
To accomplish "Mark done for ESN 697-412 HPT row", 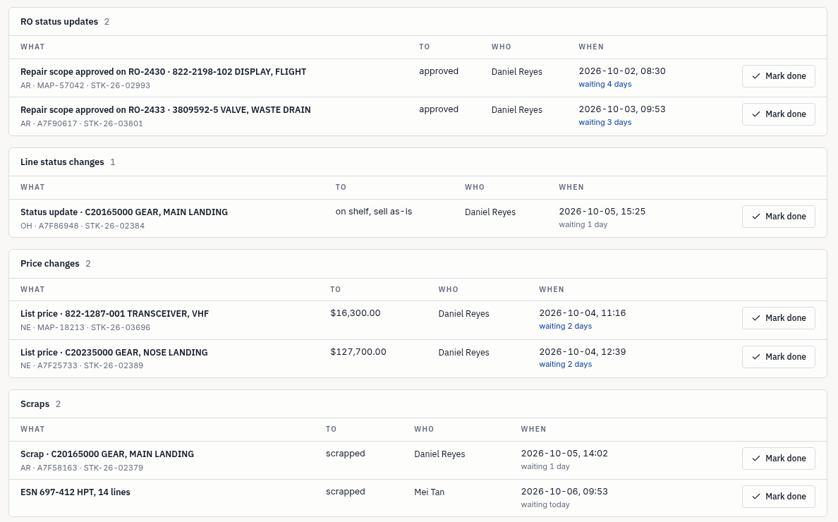I will pos(778,497).
